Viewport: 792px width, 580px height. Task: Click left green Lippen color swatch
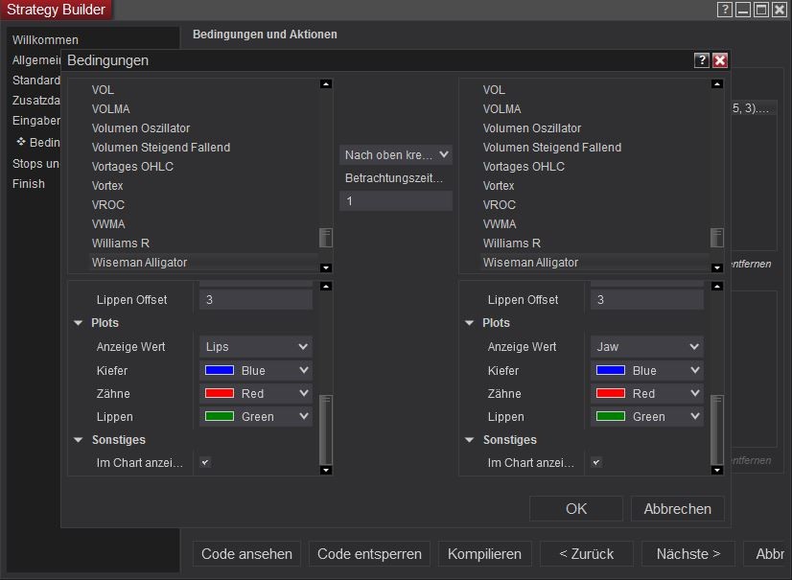click(x=220, y=417)
